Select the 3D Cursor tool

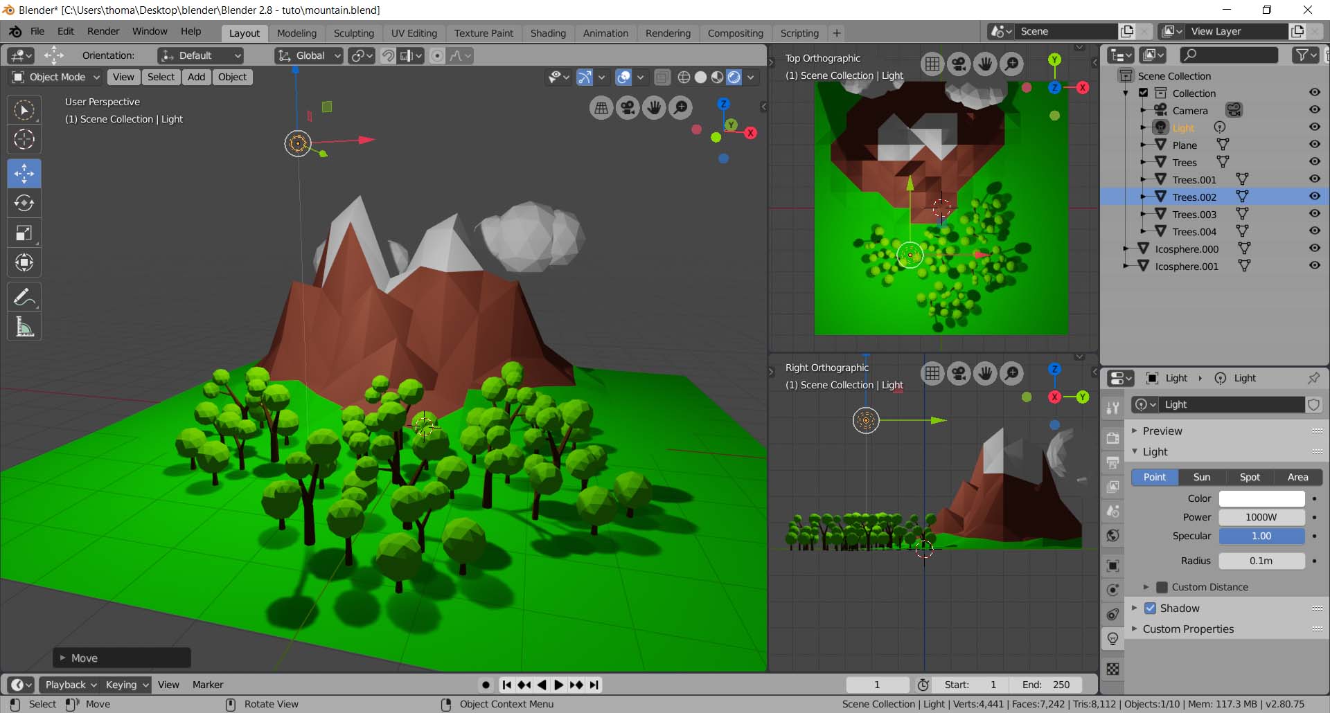point(24,140)
